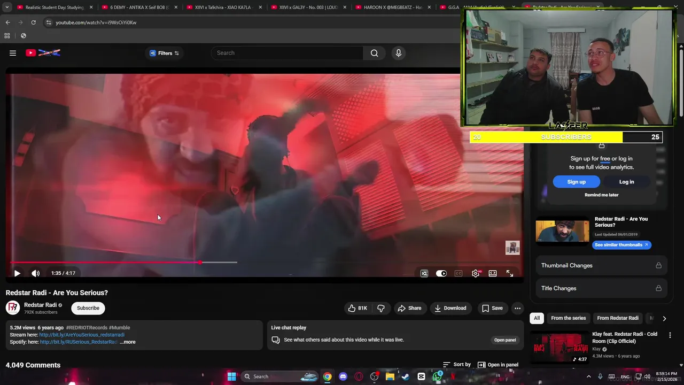See similar thumbnails link
The width and height of the screenshot is (684, 385).
(x=621, y=245)
